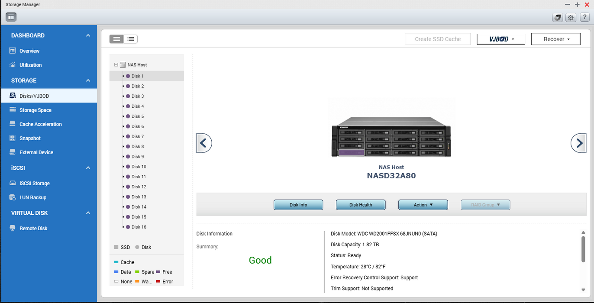The image size is (594, 303).
Task: Go to the previous enclosure with the left arrow
Action: click(x=204, y=143)
